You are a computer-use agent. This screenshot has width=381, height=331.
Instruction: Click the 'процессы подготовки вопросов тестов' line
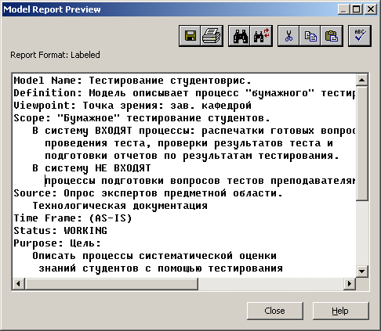[x=200, y=181]
